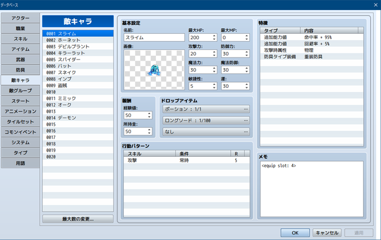Select empty enemy slot 0020

78,157
